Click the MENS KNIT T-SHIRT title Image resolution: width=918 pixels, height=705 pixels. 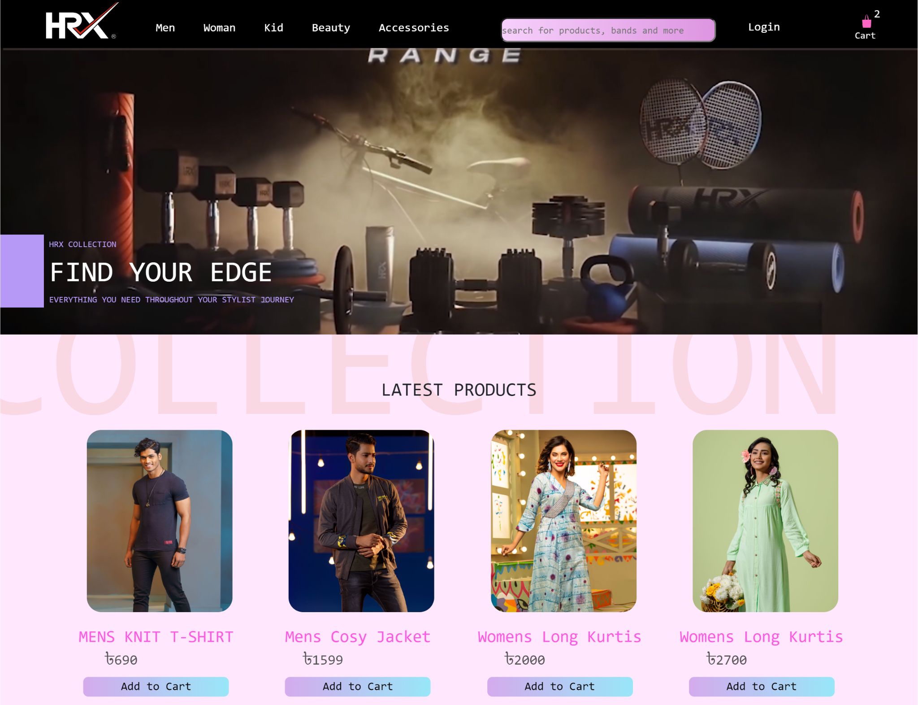(x=156, y=637)
